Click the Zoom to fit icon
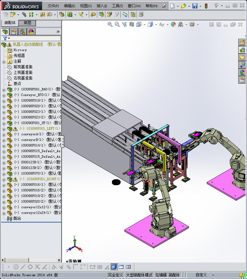This screenshot has width=247, height=279. pyautogui.click(x=110, y=24)
